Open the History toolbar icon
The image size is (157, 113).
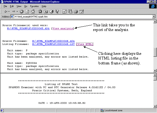51,11
